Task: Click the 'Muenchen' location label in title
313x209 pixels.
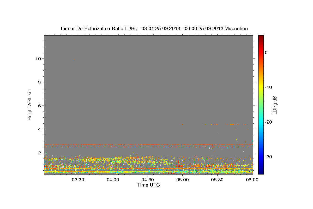Action: pyautogui.click(x=236, y=28)
